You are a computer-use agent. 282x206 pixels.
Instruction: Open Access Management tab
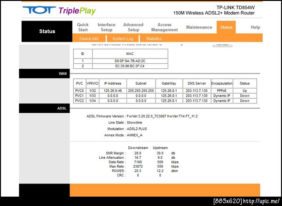[x=164, y=27]
